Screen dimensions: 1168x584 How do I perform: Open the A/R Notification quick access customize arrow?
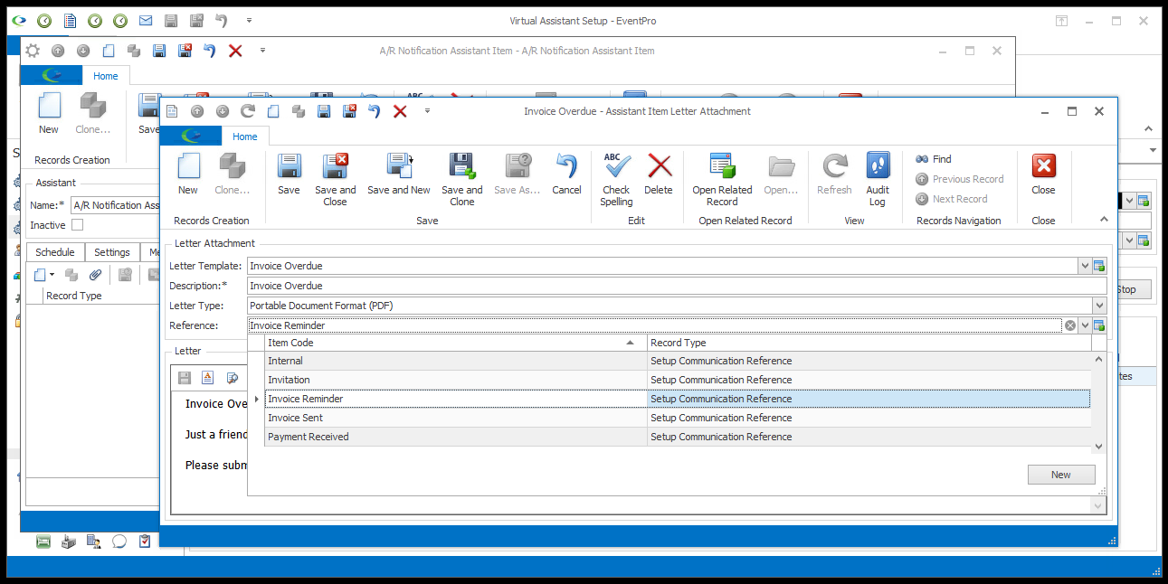(262, 51)
